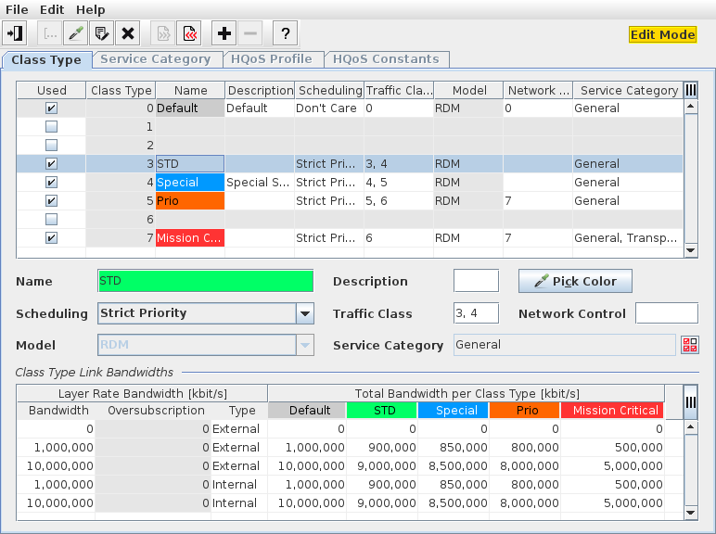Switch to the HQoS Profile tab

coord(272,59)
